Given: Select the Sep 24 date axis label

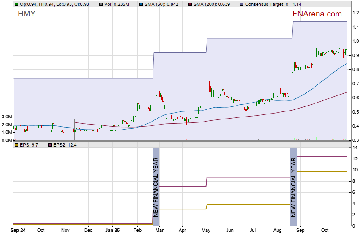Looking at the screenshot, I should pyautogui.click(x=17, y=231).
